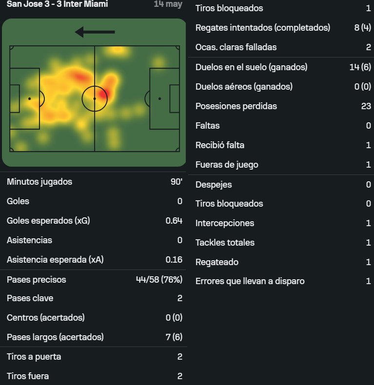The height and width of the screenshot is (385, 374).
Task: Click Errores que llevan a disparo row
Action: click(x=283, y=281)
